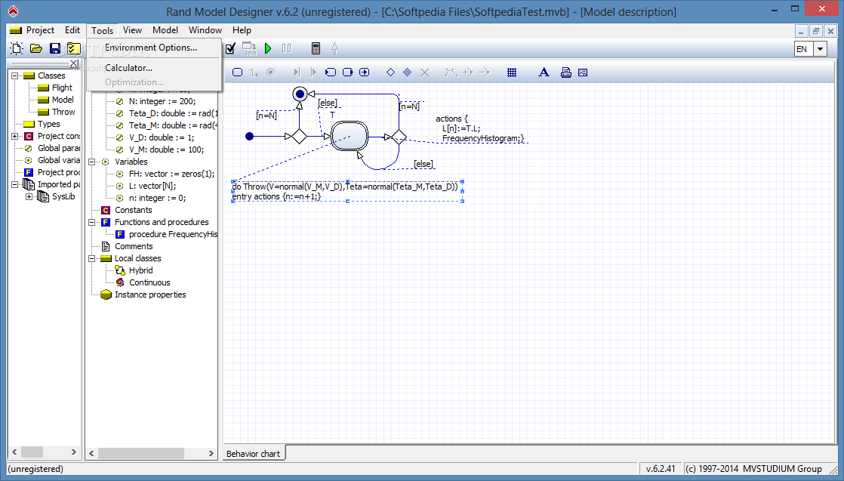This screenshot has height=481, width=844.
Task: Collapse Functions and procedures section
Action: pos(92,222)
